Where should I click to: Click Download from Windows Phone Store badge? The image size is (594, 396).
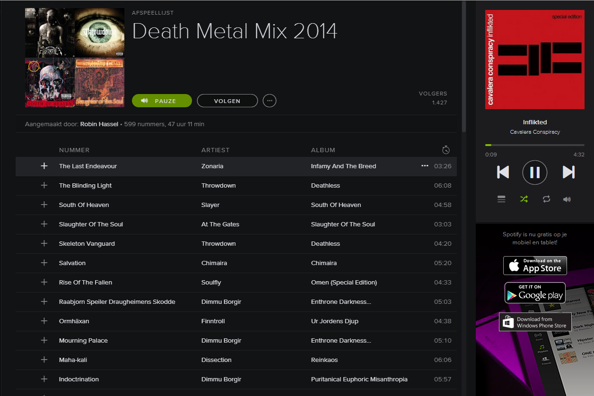coord(535,322)
